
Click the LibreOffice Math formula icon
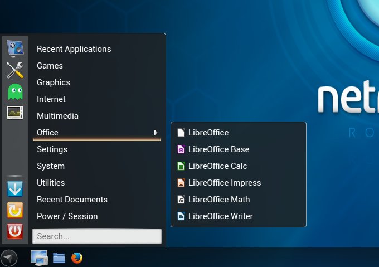[181, 200]
